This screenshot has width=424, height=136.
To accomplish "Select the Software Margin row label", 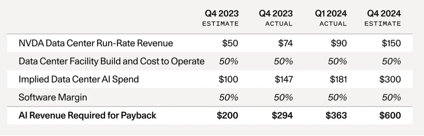I will [53, 97].
